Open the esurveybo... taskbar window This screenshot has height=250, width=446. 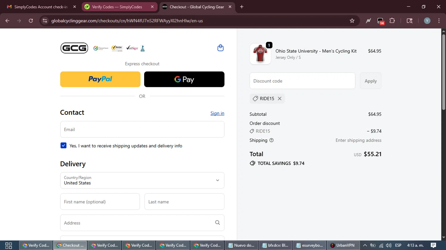pyautogui.click(x=310, y=245)
